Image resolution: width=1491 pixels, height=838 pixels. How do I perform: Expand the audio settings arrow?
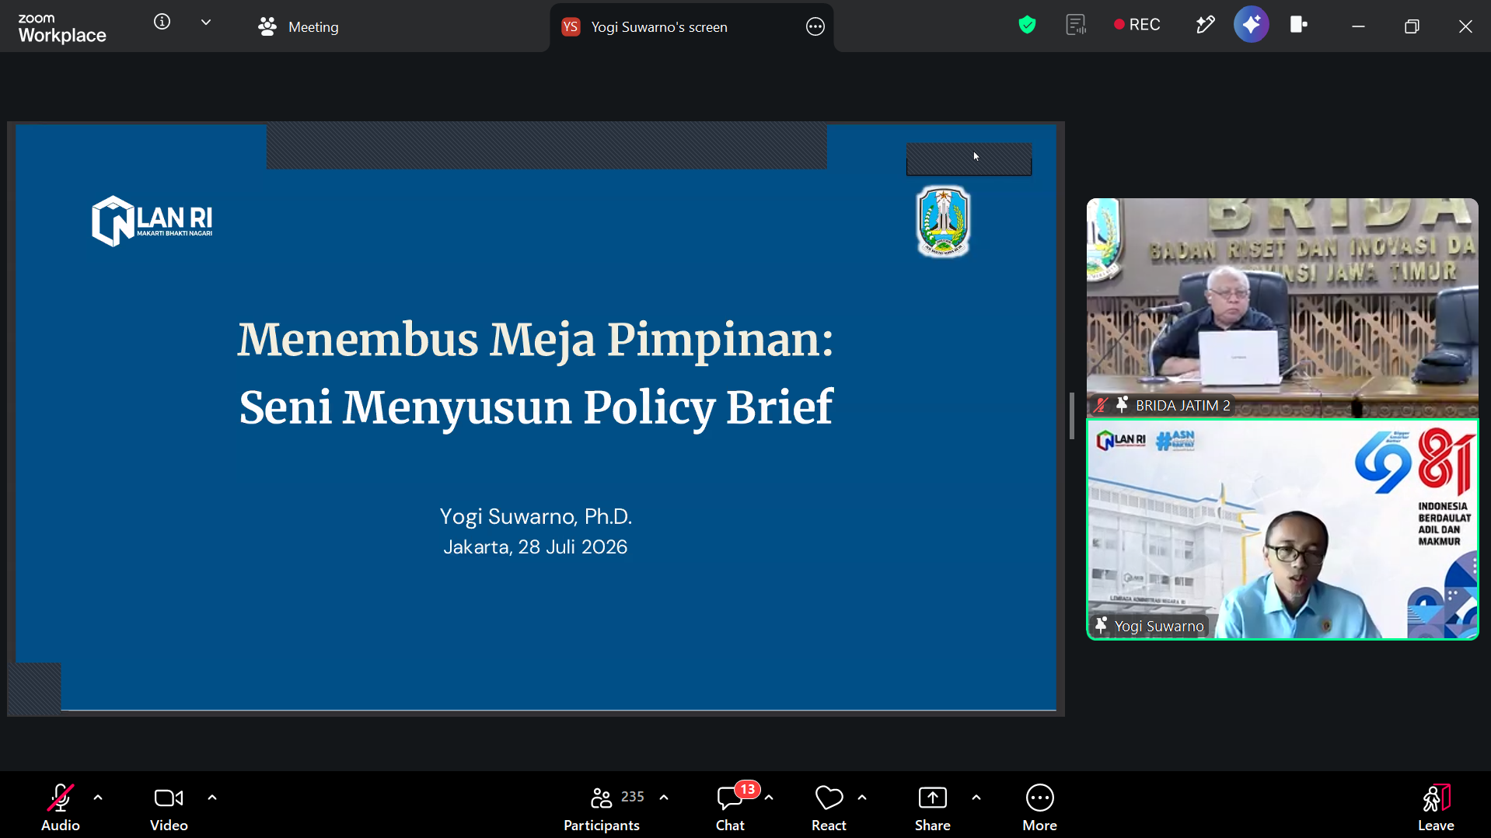[x=98, y=798]
